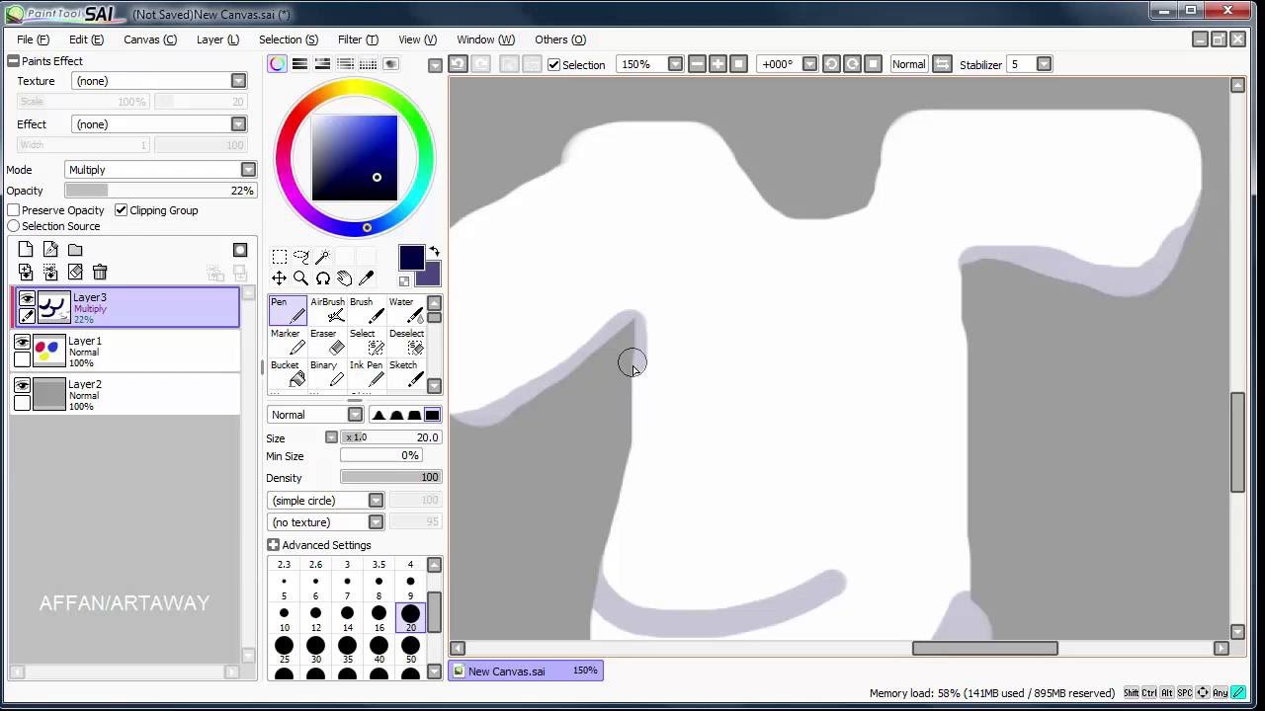Toggle the Selection checkbox in toolbar
Screen dimensions: 1265x711
(554, 64)
